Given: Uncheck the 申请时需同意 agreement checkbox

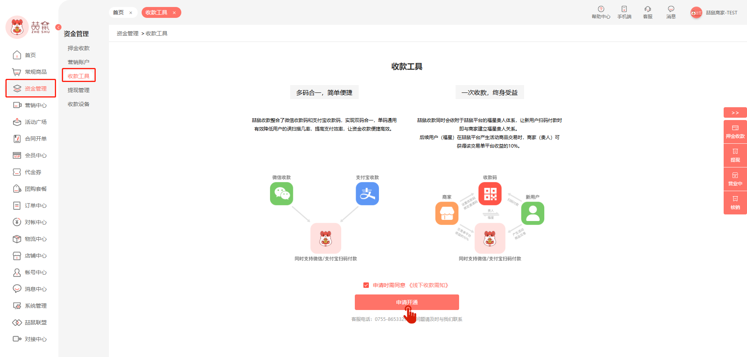Looking at the screenshot, I should 366,285.
